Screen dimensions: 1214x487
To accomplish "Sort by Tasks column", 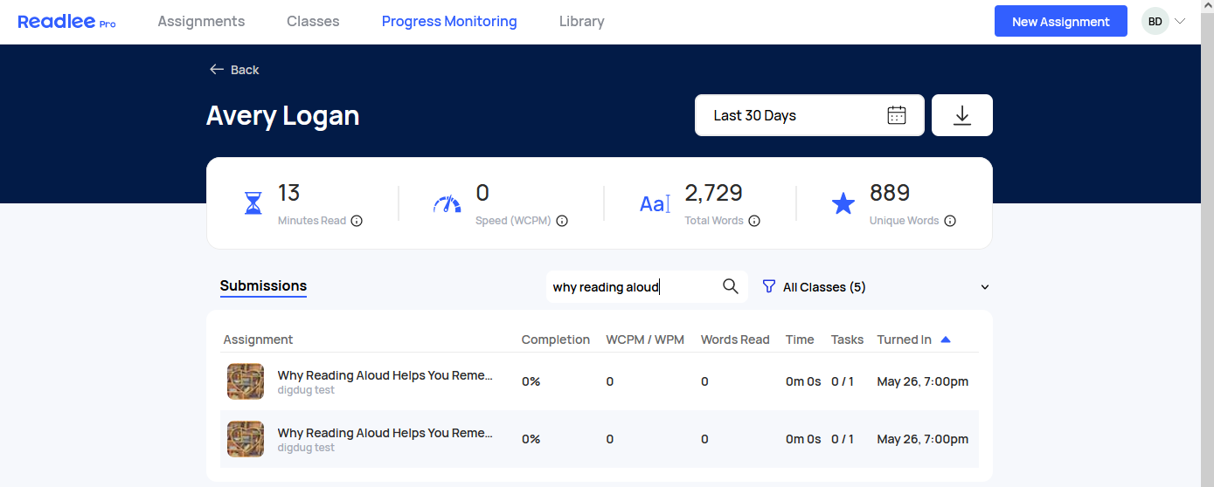I will click(x=847, y=340).
